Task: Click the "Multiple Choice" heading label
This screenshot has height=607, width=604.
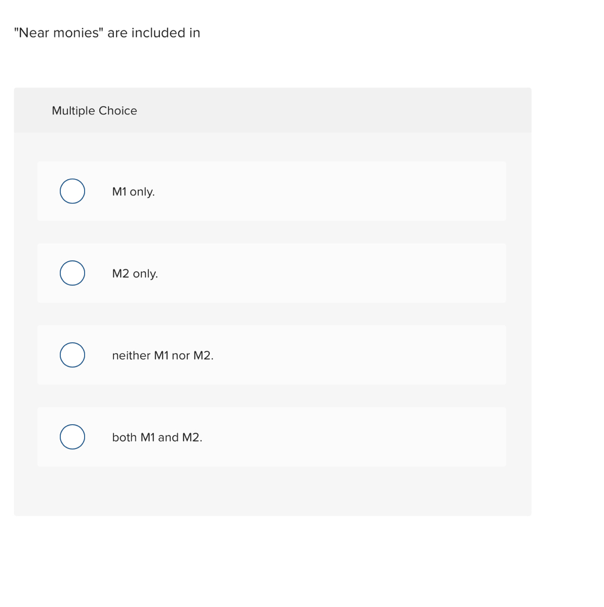Action: point(94,111)
